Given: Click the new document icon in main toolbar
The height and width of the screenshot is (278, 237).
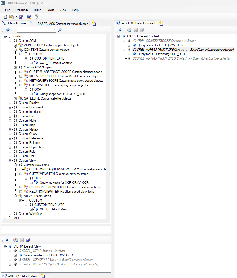Looking at the screenshot, I should tap(5, 17).
